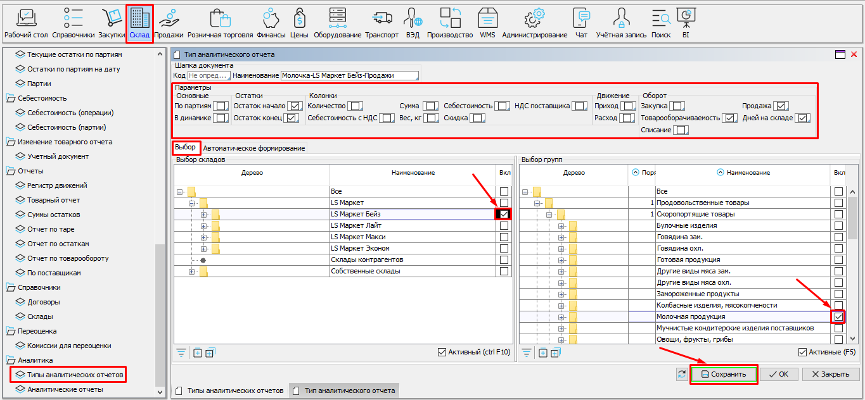The height and width of the screenshot is (400, 865).
Task: Expand the Молочная продукция group node
Action: click(561, 316)
